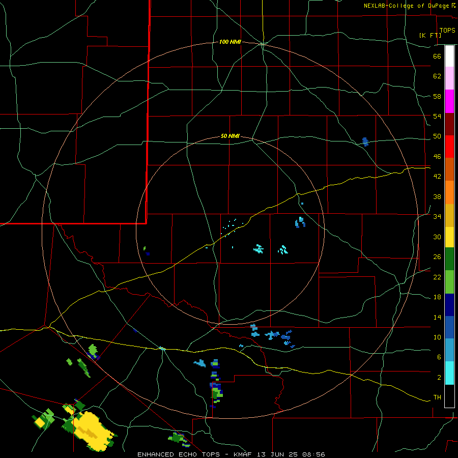Select the light pink legend color block
Viewport: 458px width, 458px height.
click(449, 78)
